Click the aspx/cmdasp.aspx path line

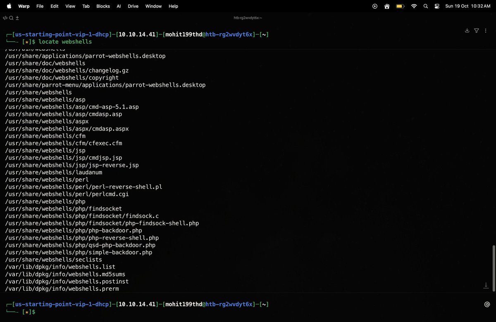click(x=67, y=129)
